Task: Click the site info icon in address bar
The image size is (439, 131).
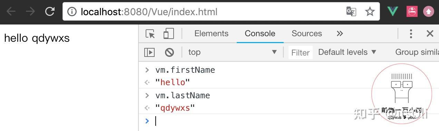Action: (x=72, y=12)
